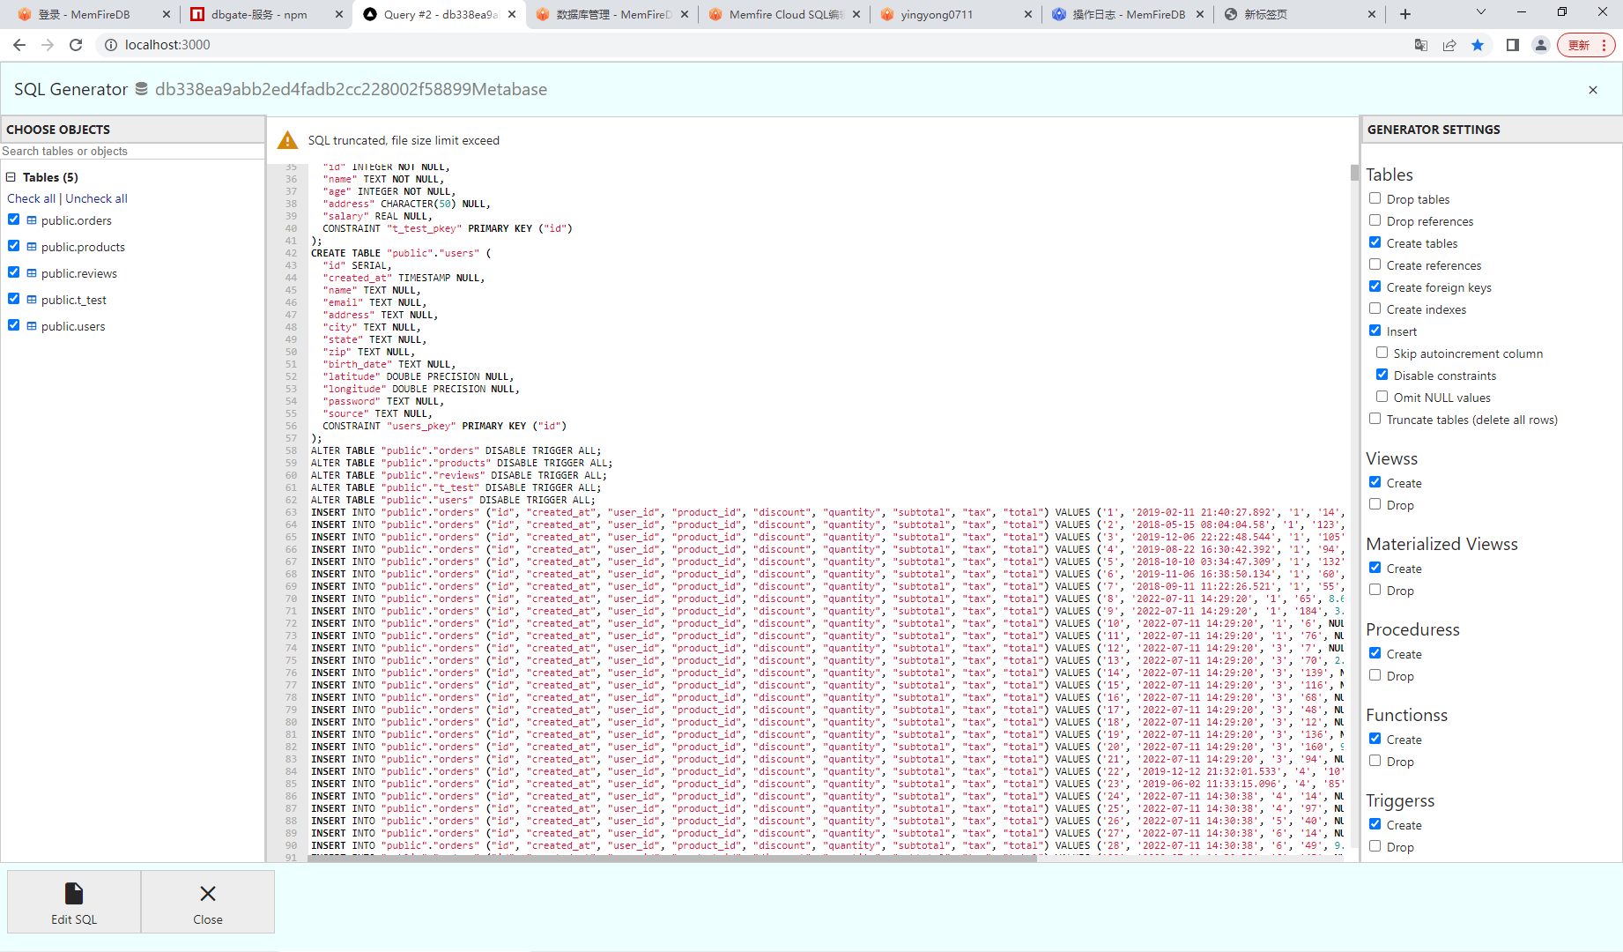Close the Memfire Cloud SQL tab

point(856,14)
